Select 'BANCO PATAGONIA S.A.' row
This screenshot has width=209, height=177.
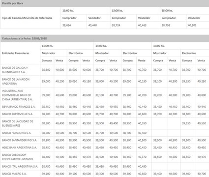[x=104, y=133]
